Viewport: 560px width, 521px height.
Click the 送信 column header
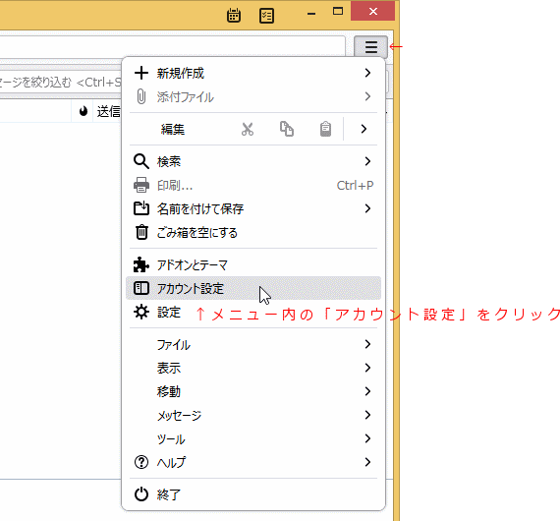tap(108, 111)
